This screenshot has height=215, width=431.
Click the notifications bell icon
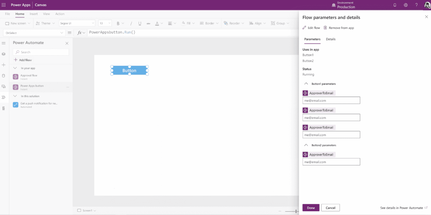395,5
